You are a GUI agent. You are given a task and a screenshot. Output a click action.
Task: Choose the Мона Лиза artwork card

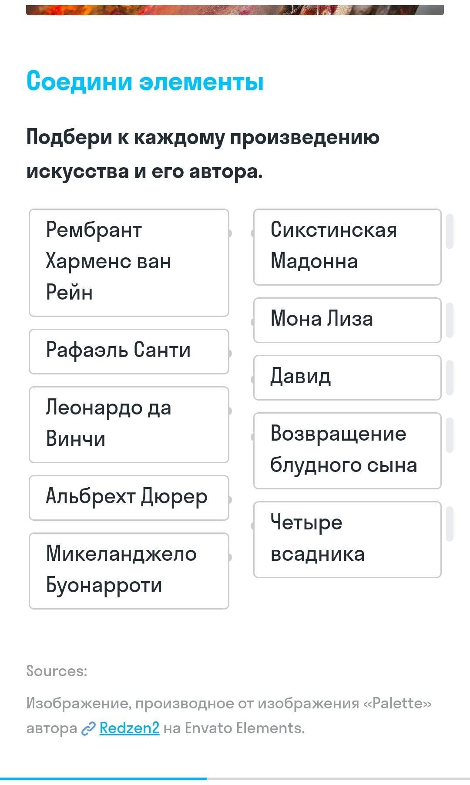tap(347, 320)
